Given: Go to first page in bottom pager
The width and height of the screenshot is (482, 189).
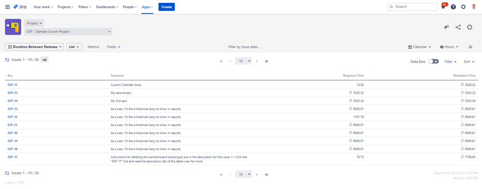Looking at the screenshot, I should tap(221, 175).
